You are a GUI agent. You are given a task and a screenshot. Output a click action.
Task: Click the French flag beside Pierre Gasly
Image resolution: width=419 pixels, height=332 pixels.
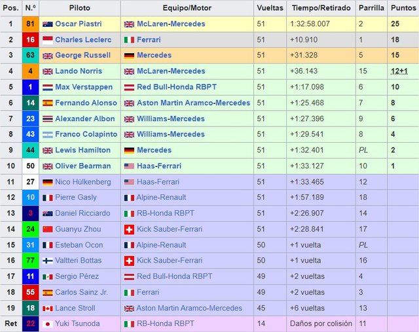(x=48, y=198)
